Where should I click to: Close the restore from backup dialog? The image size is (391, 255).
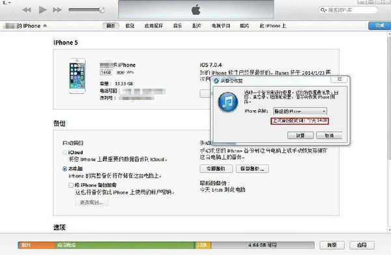click(339, 79)
